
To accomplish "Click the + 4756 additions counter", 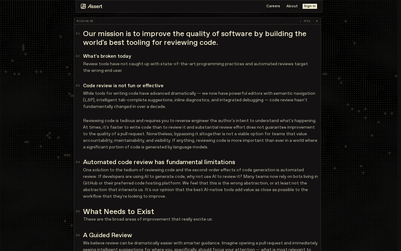I will coord(305,21).
